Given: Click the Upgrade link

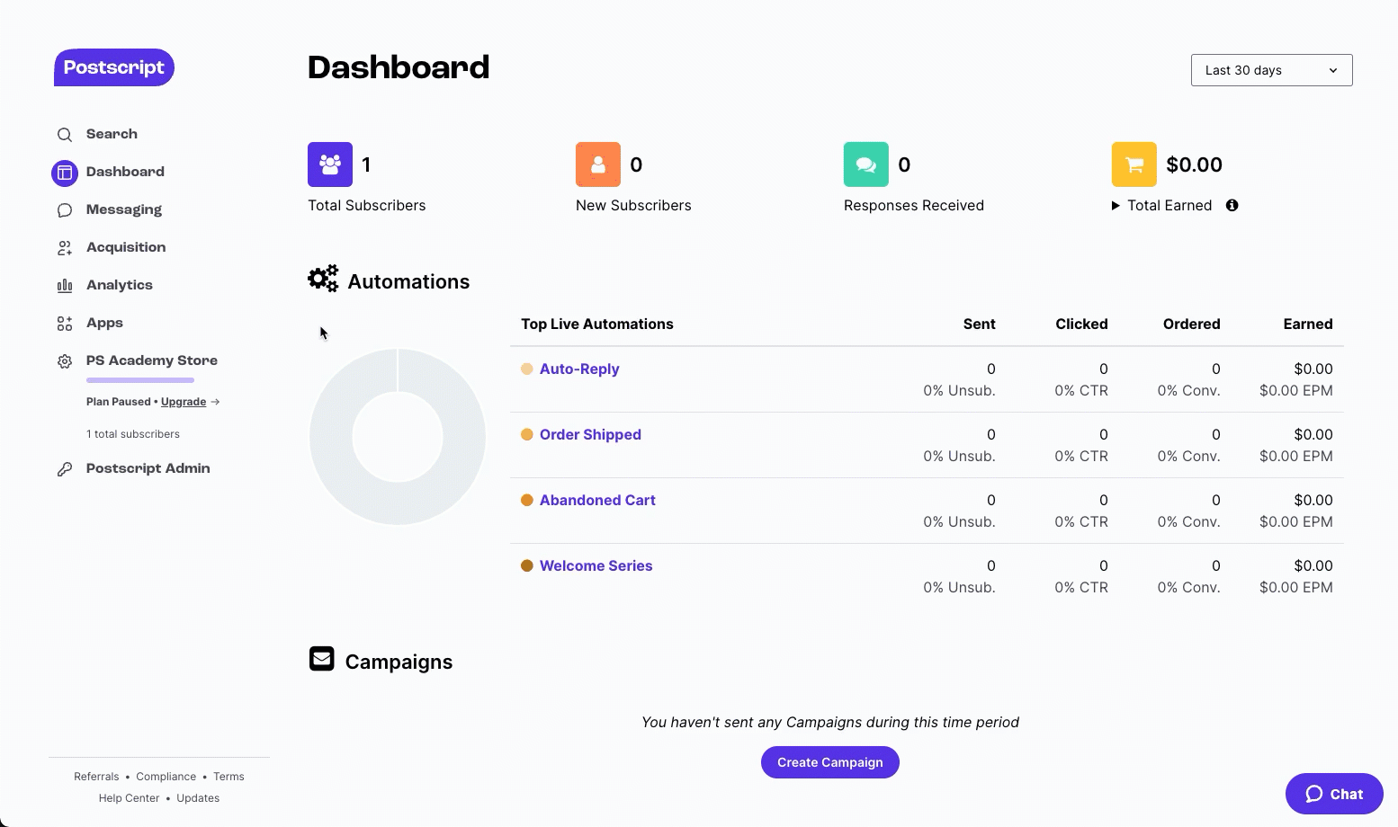Looking at the screenshot, I should 184,402.
